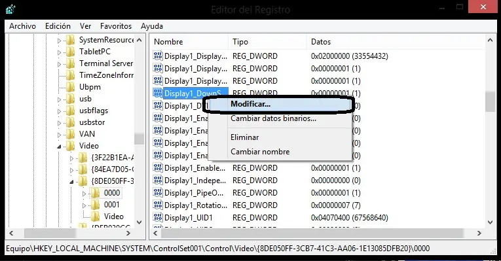501x261 pixels.
Task: Expand the 0000 subkey node
Action: 84,194
